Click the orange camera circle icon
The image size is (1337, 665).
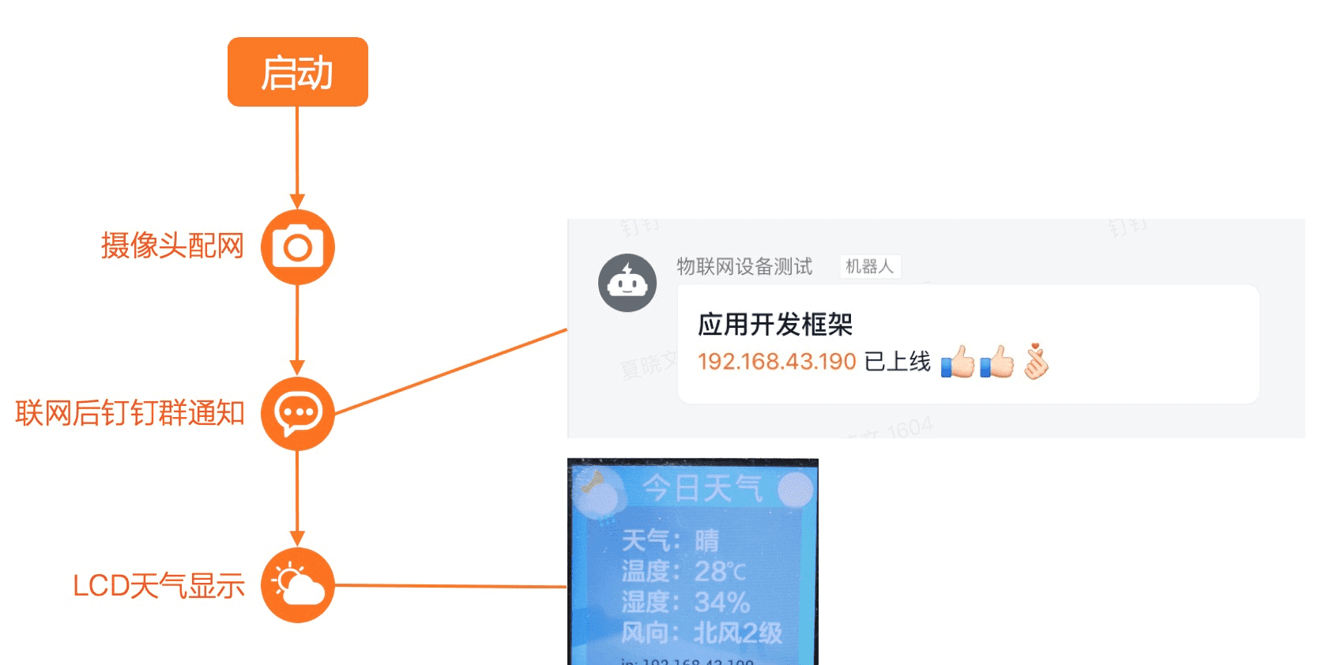click(298, 247)
